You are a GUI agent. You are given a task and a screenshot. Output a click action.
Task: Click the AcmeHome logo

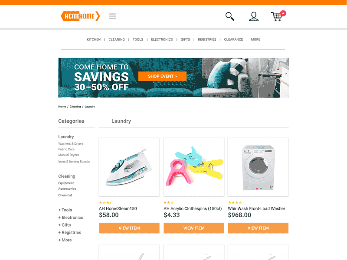[80, 16]
